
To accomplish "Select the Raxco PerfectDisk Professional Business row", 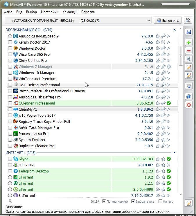I will click(92, 91).
